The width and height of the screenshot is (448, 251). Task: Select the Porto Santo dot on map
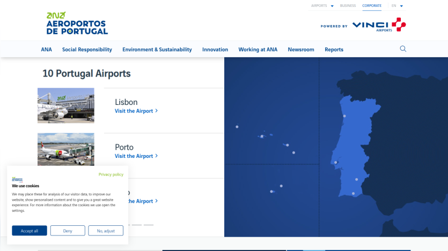tap(282, 186)
